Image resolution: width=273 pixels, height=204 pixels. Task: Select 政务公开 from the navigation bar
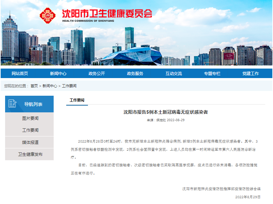click(x=97, y=73)
